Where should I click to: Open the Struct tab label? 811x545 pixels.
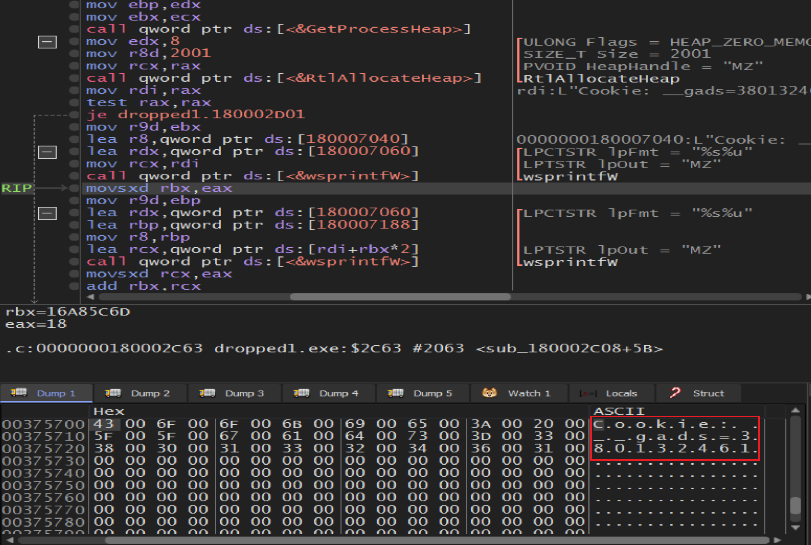pyautogui.click(x=708, y=393)
